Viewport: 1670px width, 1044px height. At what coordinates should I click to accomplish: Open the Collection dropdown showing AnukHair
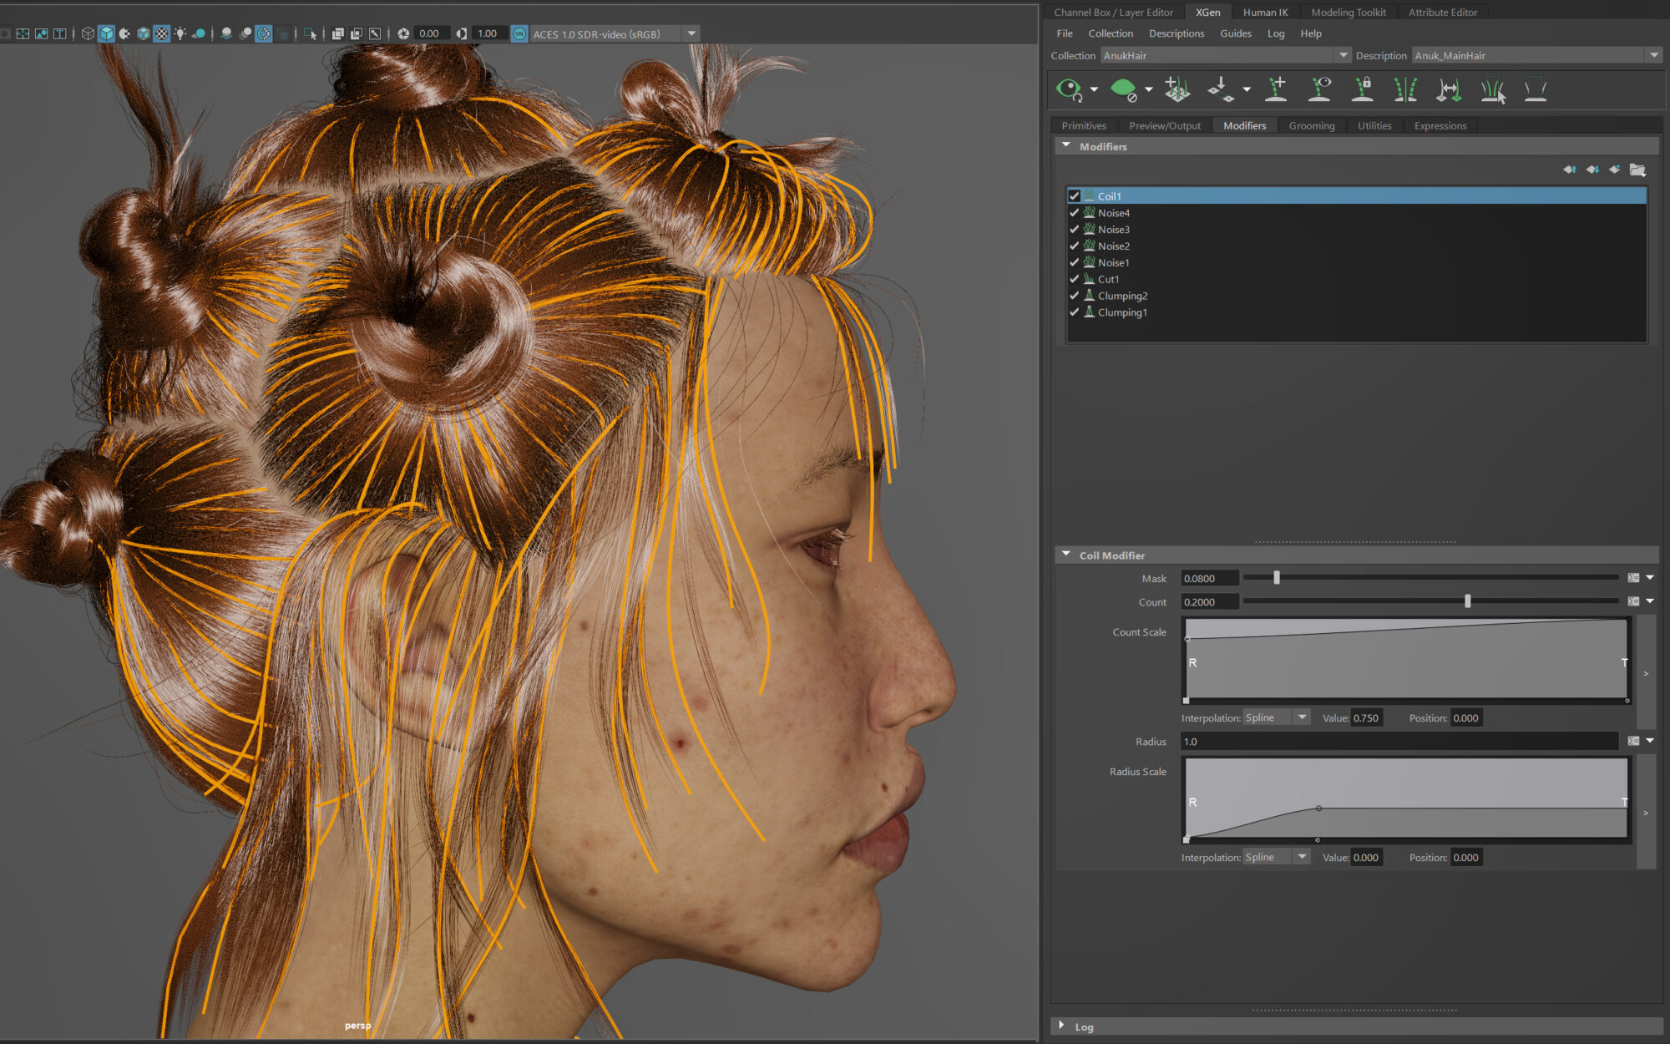click(x=1344, y=55)
